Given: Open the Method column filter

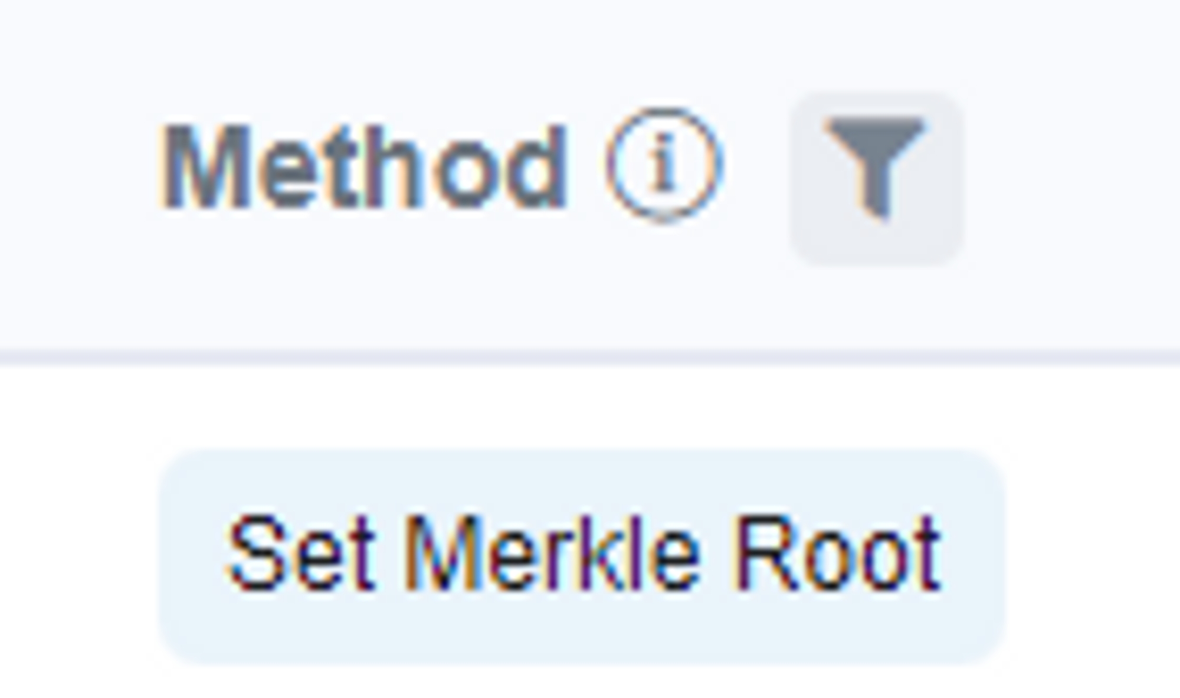Looking at the screenshot, I should (x=877, y=178).
